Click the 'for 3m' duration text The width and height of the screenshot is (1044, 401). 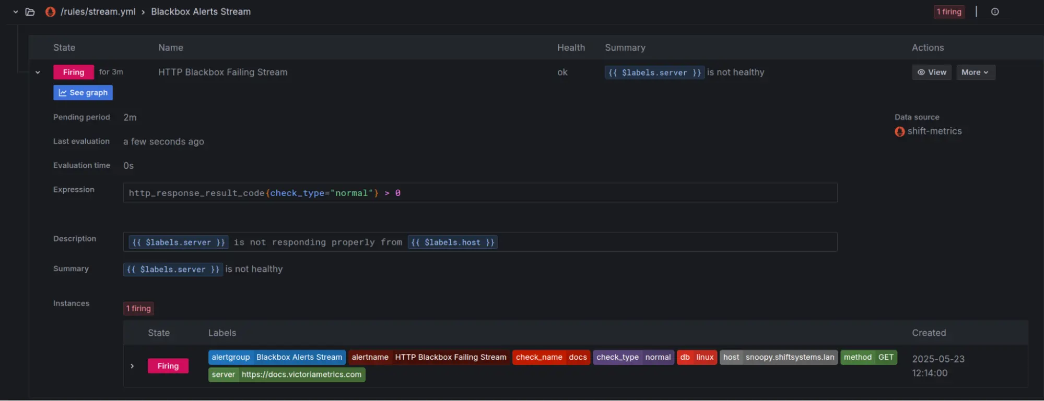pyautogui.click(x=111, y=72)
